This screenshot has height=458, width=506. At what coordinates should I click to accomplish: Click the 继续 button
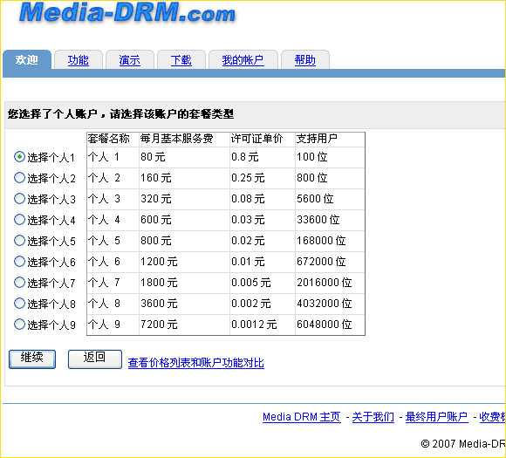[x=32, y=359]
